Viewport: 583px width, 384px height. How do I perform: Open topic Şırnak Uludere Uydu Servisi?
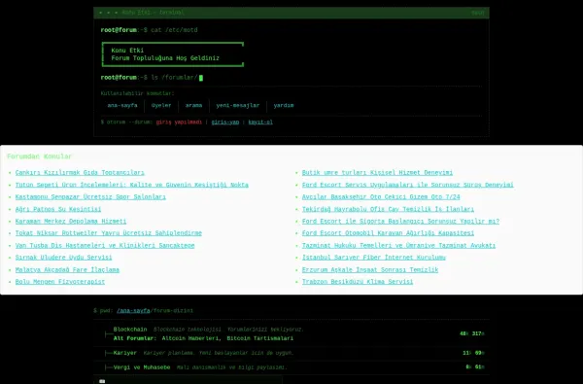pyautogui.click(x=63, y=257)
